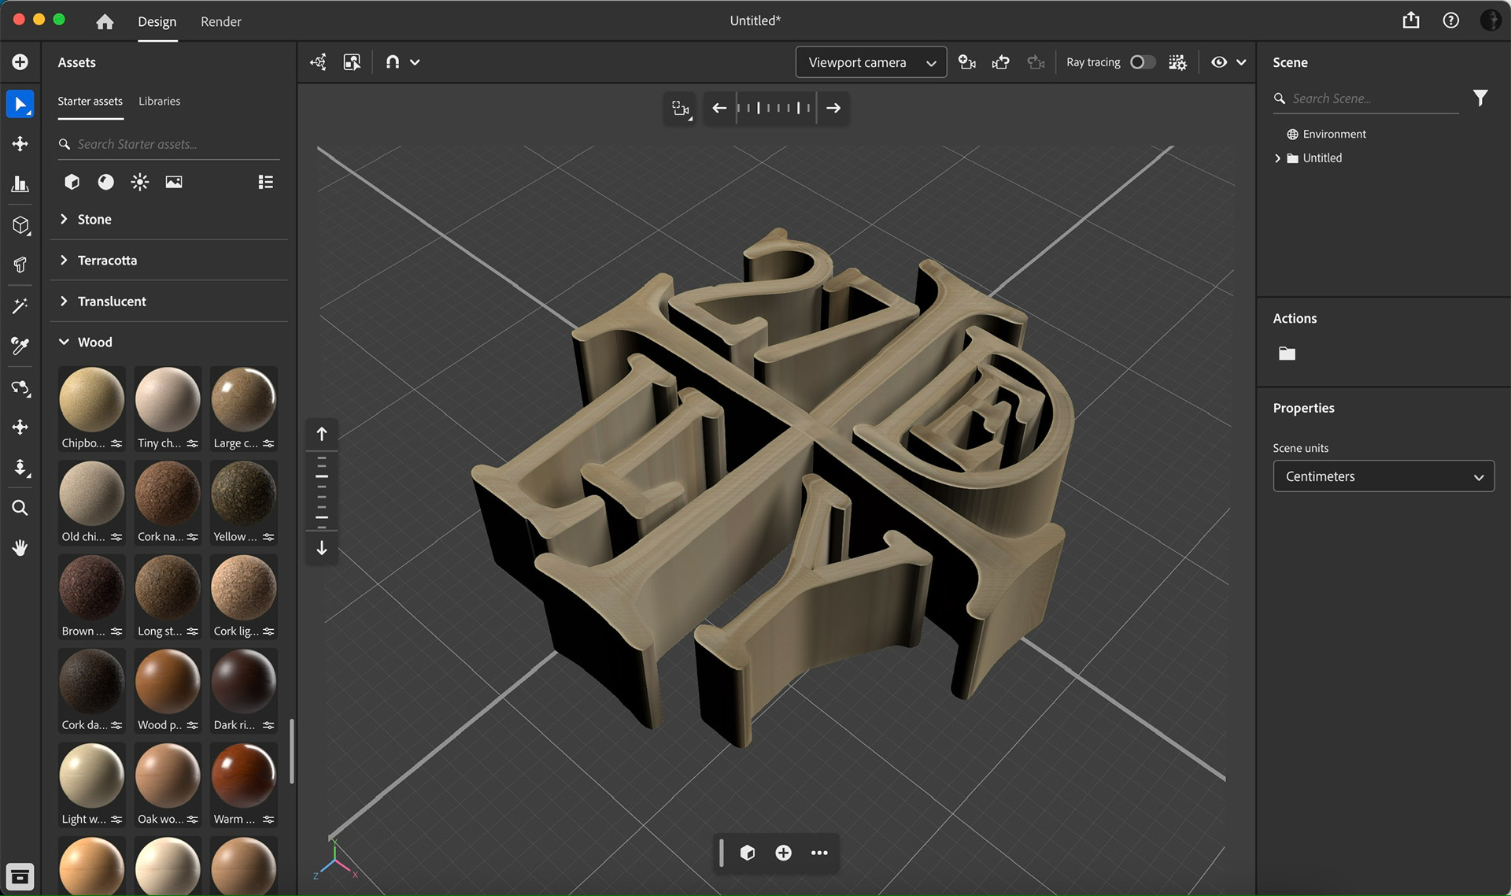Open the Libraries tab
The image size is (1511, 896).
(159, 101)
